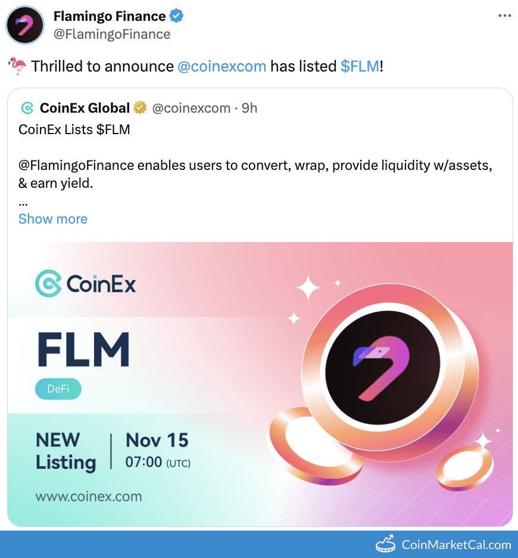The width and height of the screenshot is (518, 558).
Task: Click the @FlamingoFinance handle text
Action: 112,34
